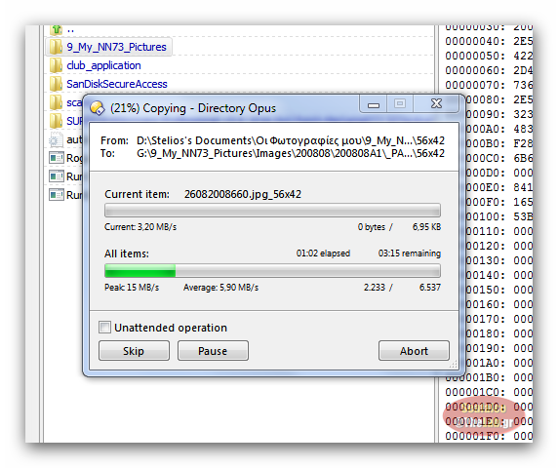Select the club_application folder icon
Screen dimensions: 558x468
56,65
